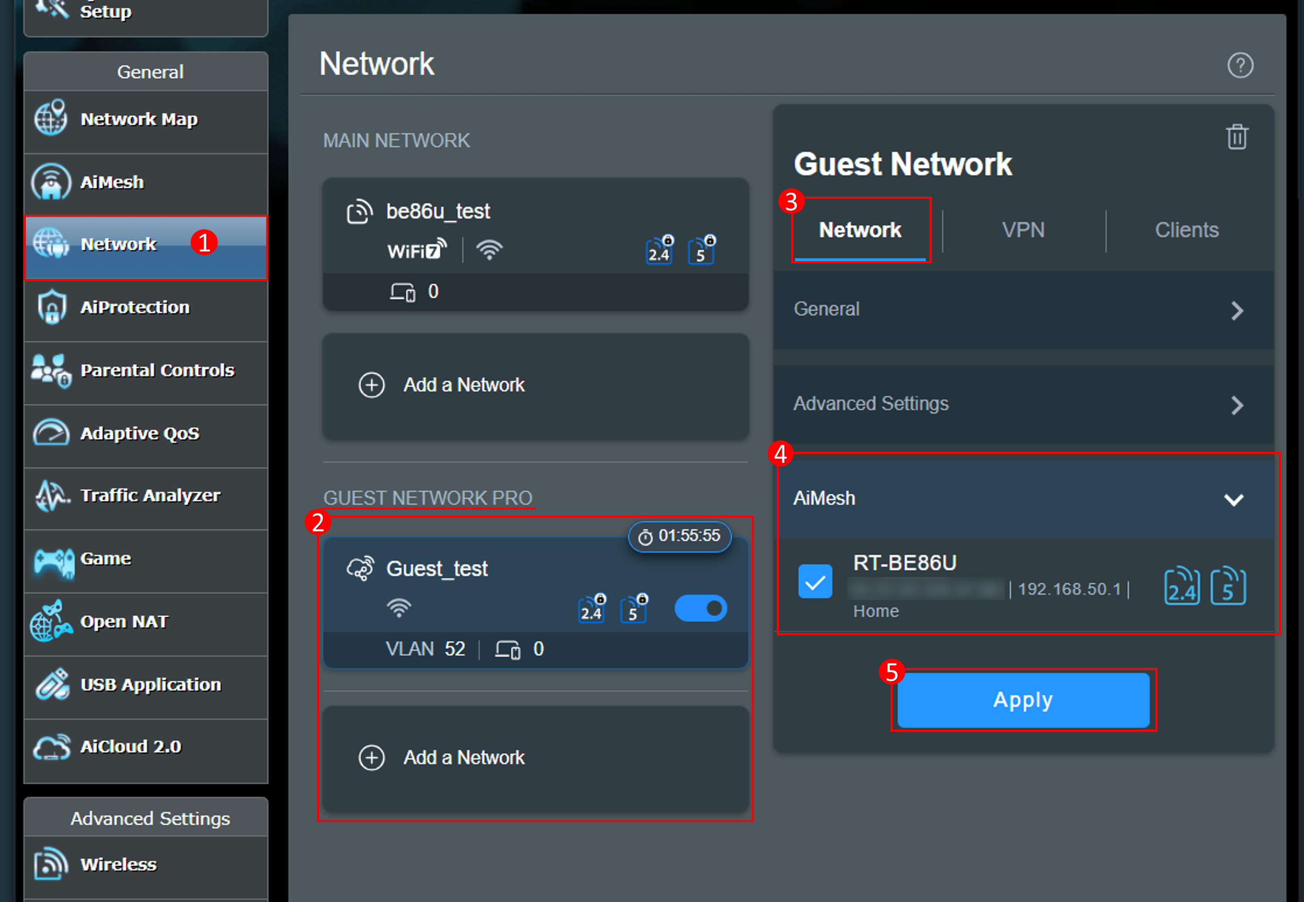The height and width of the screenshot is (902, 1304).
Task: Uncheck the RT-BE86U AiMesh node checkbox
Action: 815,581
